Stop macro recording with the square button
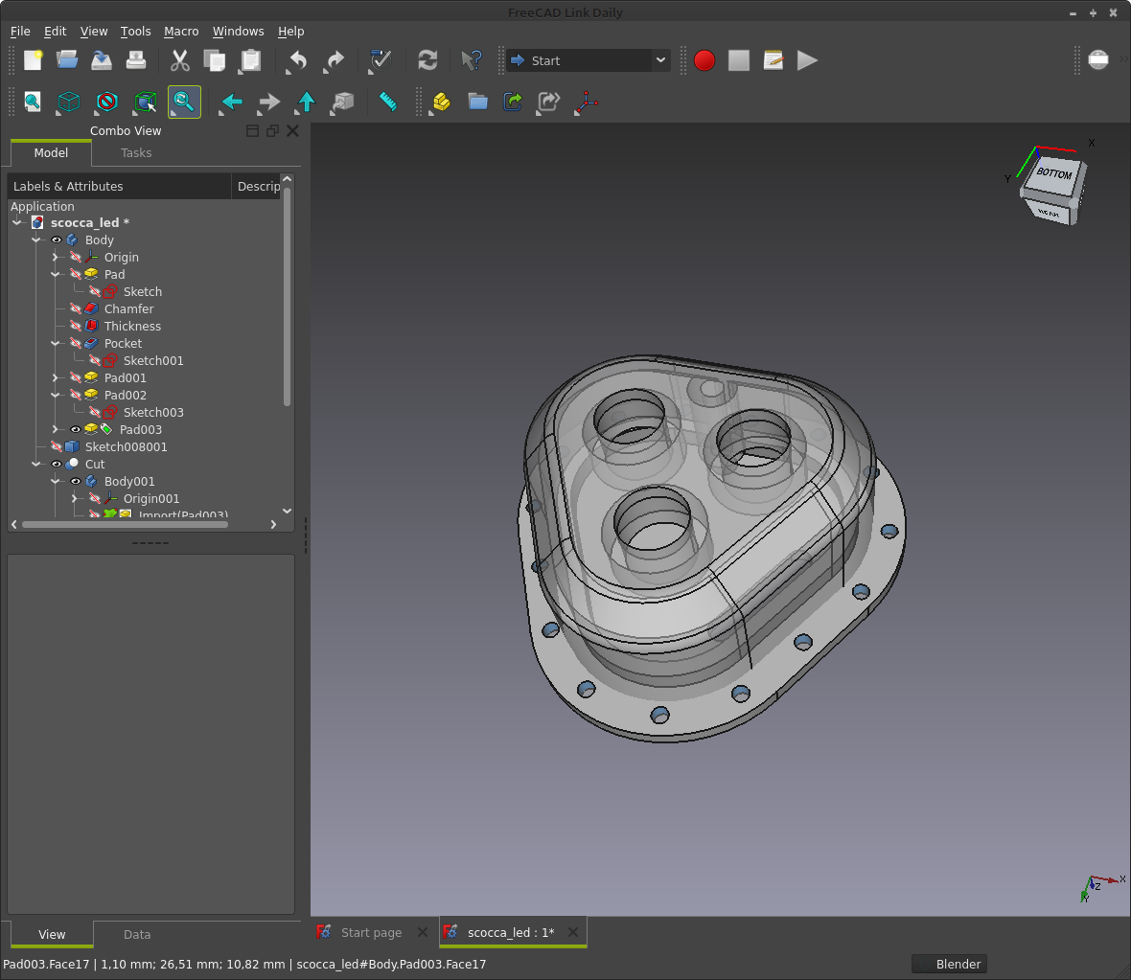 (739, 60)
